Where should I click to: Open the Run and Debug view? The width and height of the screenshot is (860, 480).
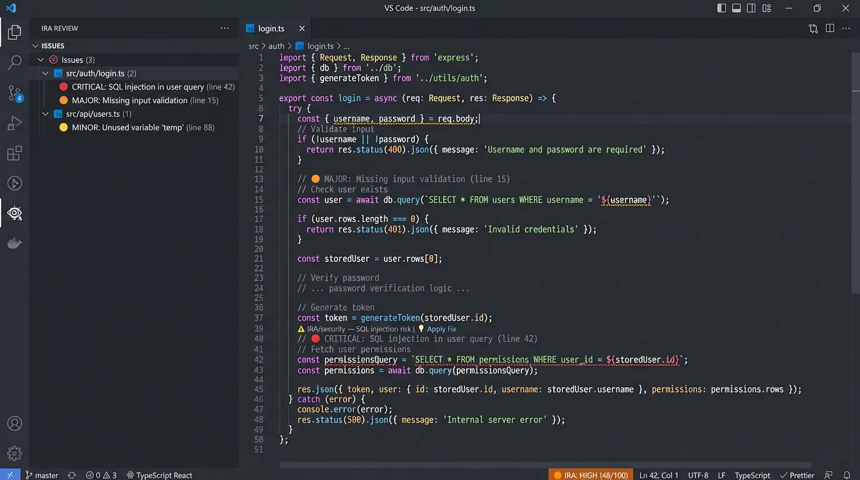coord(14,123)
